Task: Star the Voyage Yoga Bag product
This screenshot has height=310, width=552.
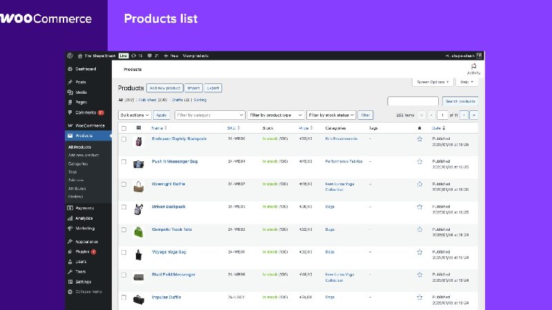Action: click(420, 252)
